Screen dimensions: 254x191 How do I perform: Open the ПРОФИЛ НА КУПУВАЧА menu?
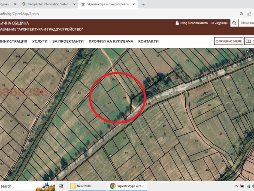click(111, 41)
